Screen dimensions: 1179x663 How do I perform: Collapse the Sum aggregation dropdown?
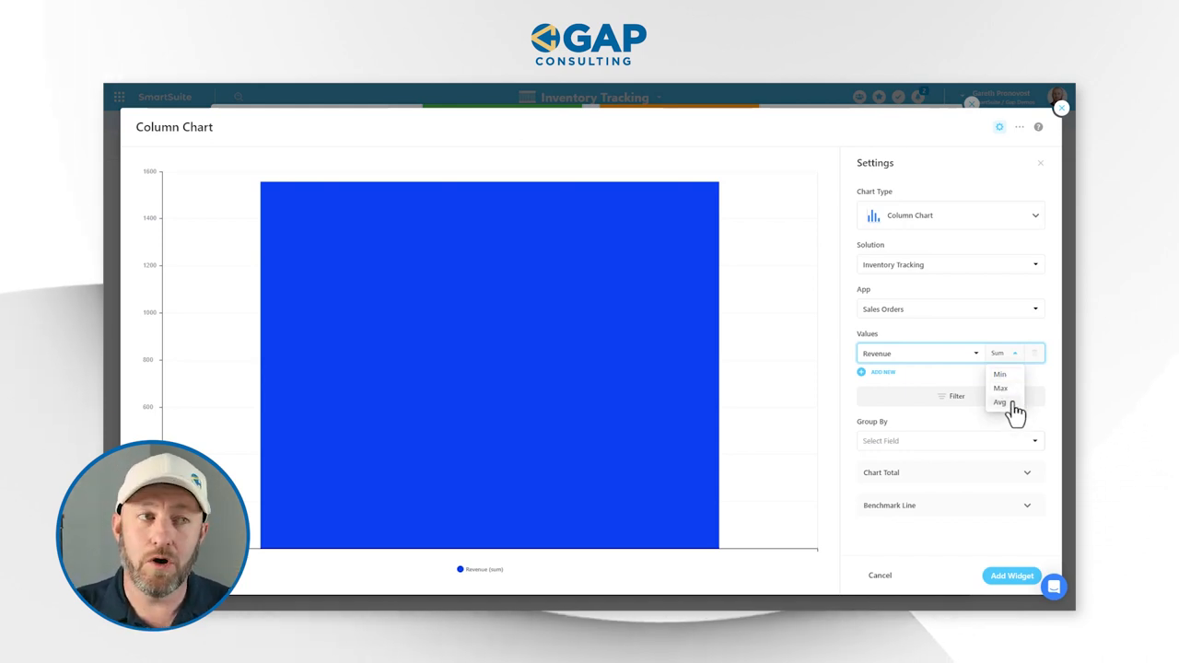1004,354
